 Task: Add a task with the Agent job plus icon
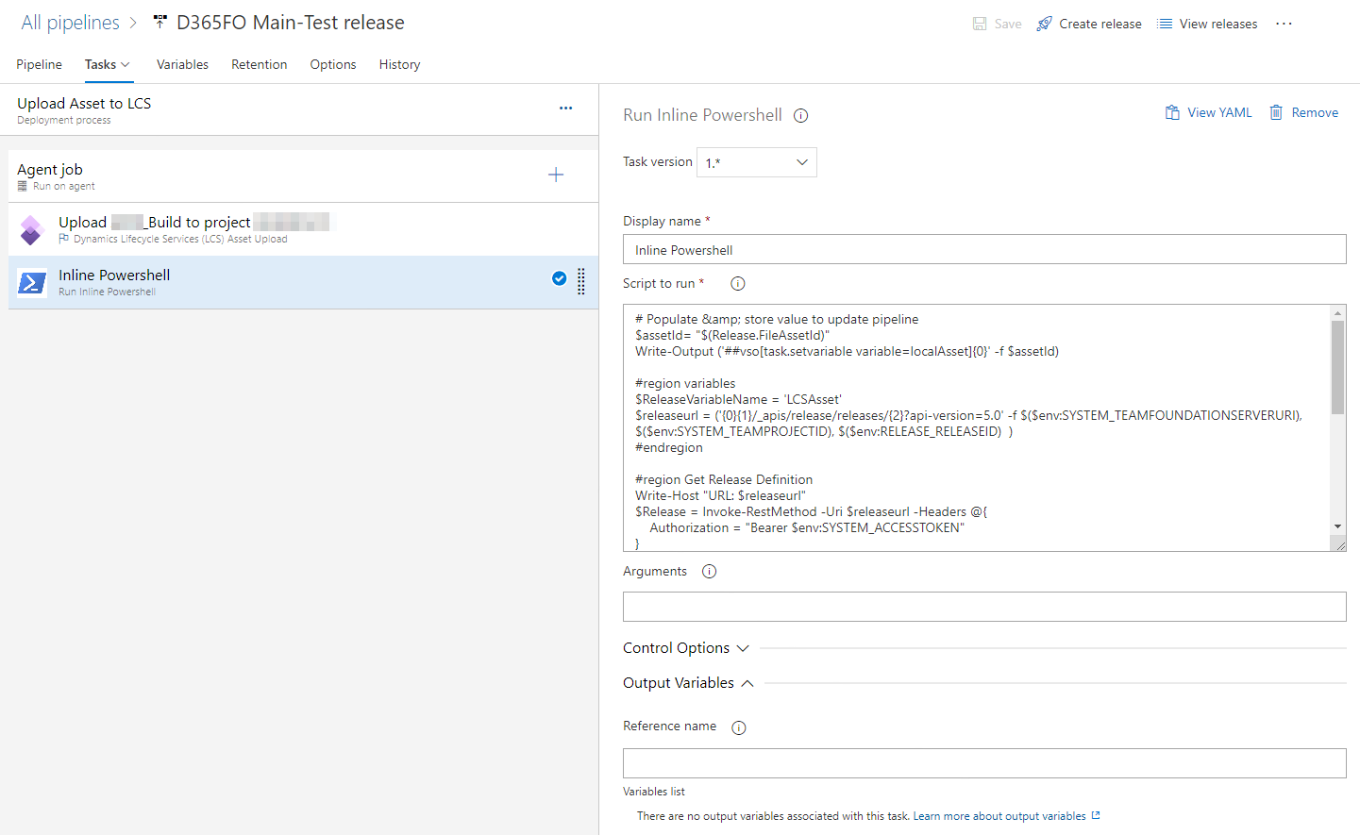coord(556,175)
